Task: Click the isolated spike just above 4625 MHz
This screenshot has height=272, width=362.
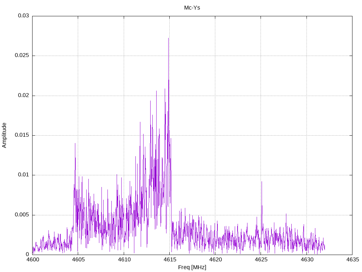Action: click(x=262, y=183)
